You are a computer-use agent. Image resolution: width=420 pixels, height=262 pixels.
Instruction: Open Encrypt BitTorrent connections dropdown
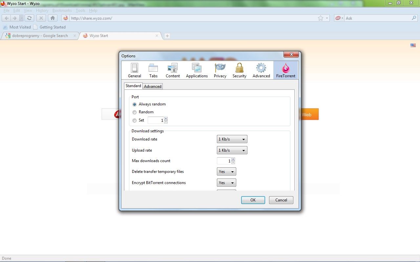(226, 183)
